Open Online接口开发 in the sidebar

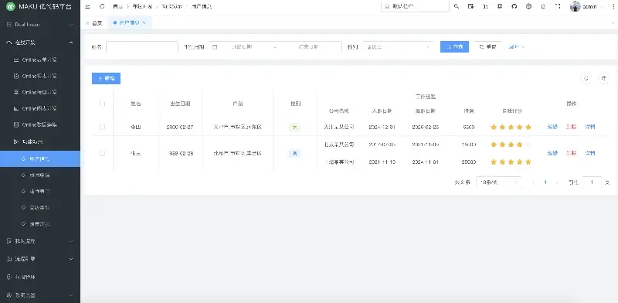click(x=40, y=92)
